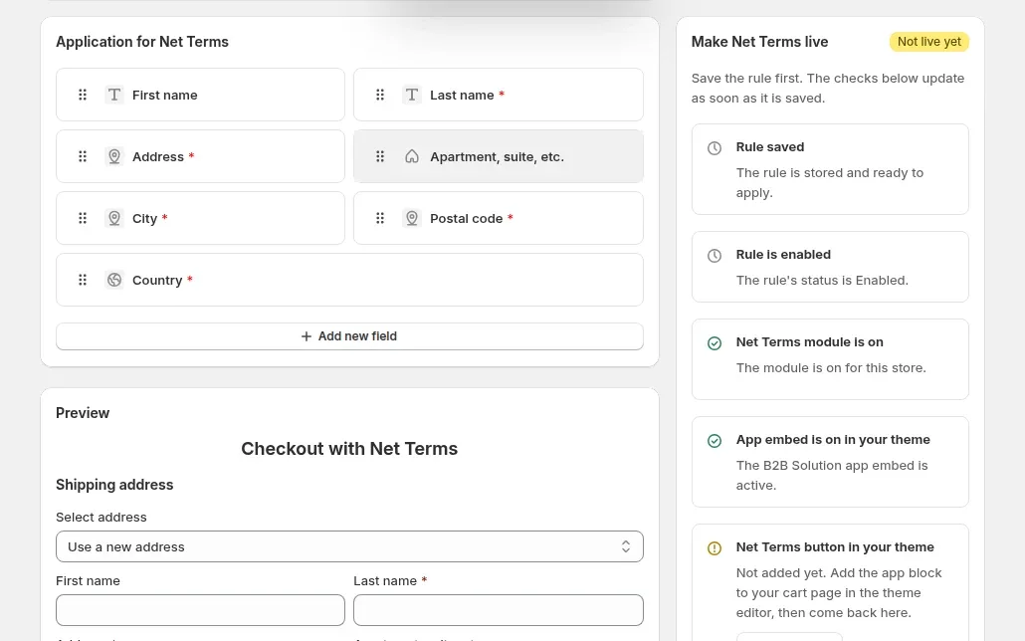The image size is (1025, 641).
Task: Open the Select address dropdown
Action: [x=349, y=546]
